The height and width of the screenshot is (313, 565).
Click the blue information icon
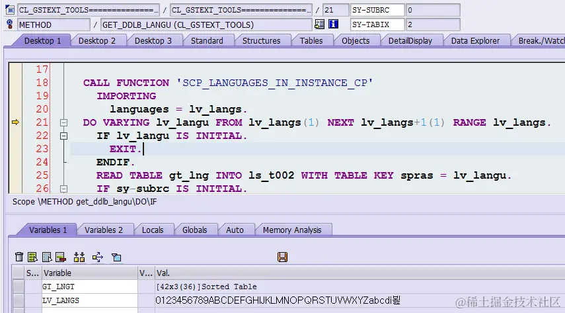coord(333,24)
